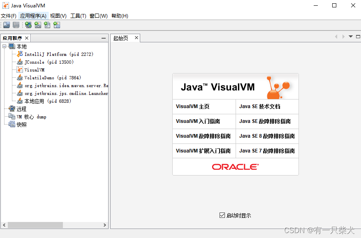Image resolution: width=361 pixels, height=238 pixels.
Task: Select org.jetbrains.idea.maven.server row text
Action: pos(66,85)
